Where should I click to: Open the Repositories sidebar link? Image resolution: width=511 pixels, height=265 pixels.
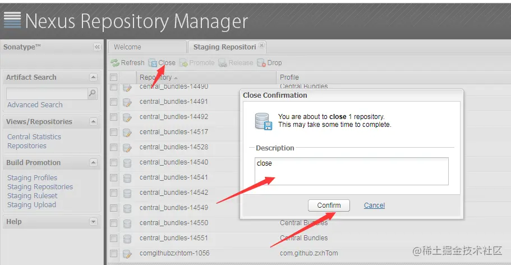click(x=27, y=146)
